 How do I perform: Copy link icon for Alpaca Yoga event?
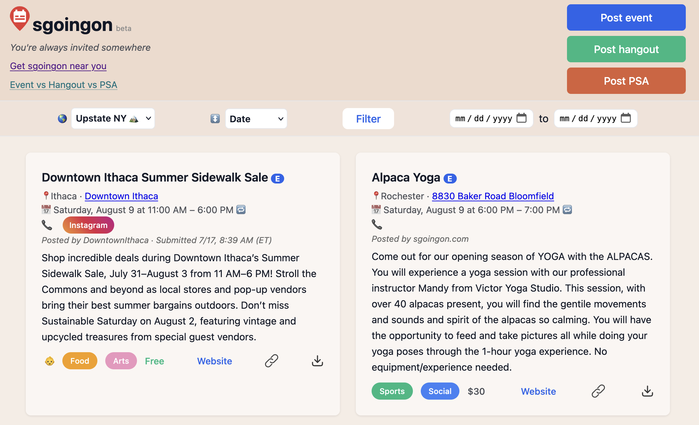(598, 391)
